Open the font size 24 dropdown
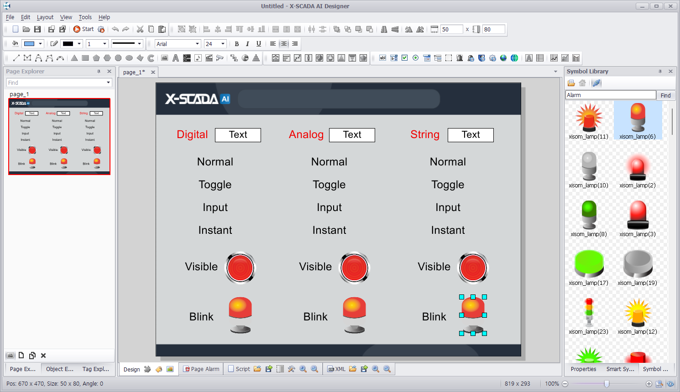 coord(223,44)
